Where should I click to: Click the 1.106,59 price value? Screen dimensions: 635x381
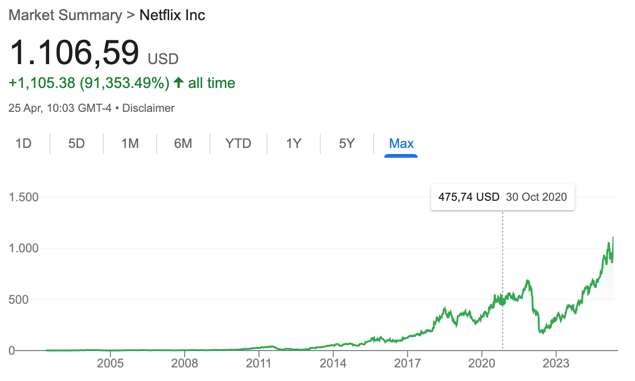[74, 52]
